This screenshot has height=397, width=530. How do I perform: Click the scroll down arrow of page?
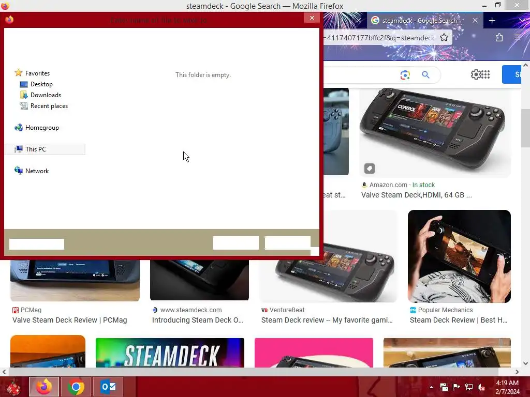525,363
